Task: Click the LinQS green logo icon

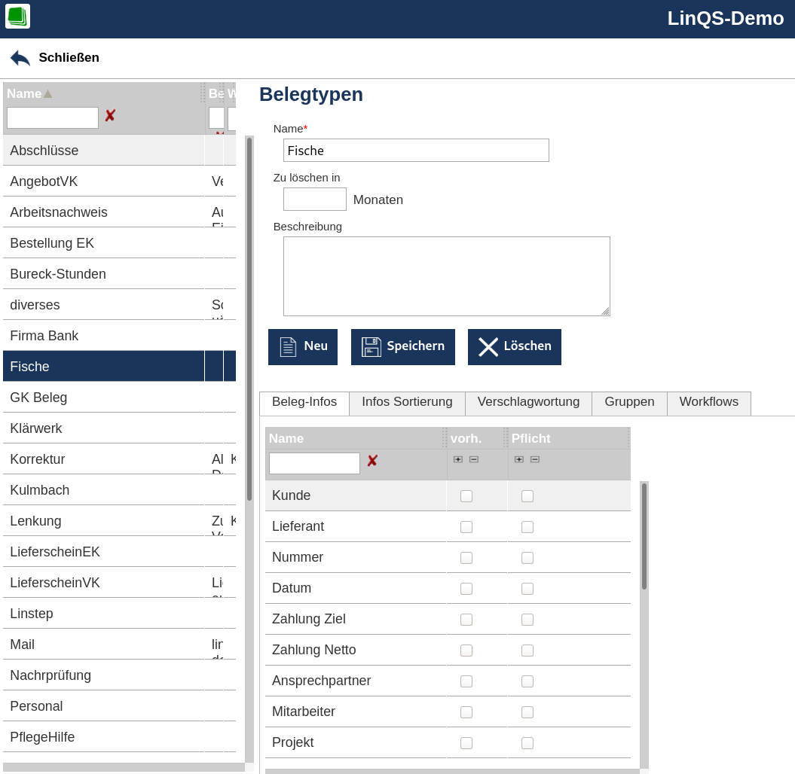Action: pyautogui.click(x=17, y=16)
